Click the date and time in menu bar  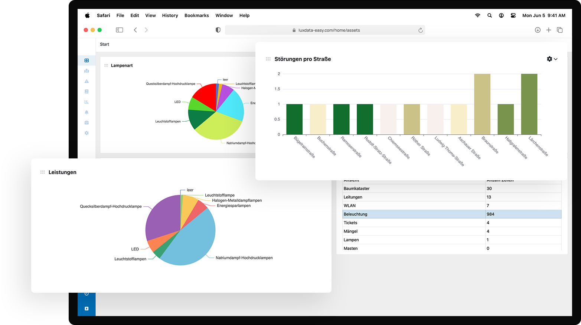[x=544, y=16]
